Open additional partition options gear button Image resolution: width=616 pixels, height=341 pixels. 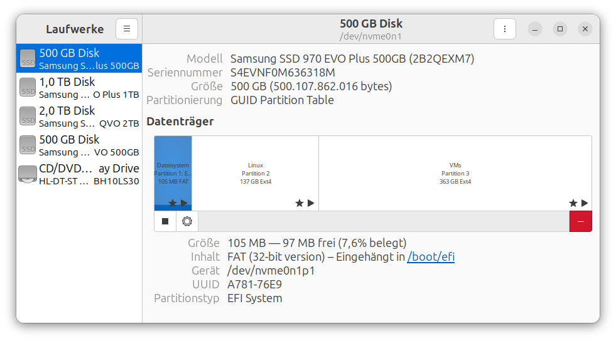click(187, 221)
